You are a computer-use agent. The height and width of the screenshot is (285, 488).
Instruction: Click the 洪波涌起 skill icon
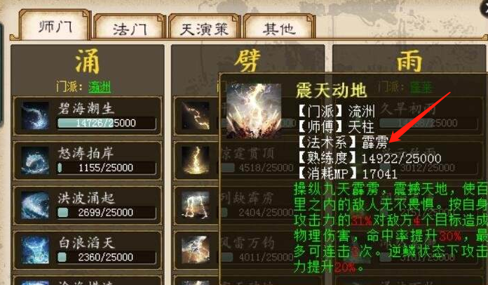tap(35, 205)
